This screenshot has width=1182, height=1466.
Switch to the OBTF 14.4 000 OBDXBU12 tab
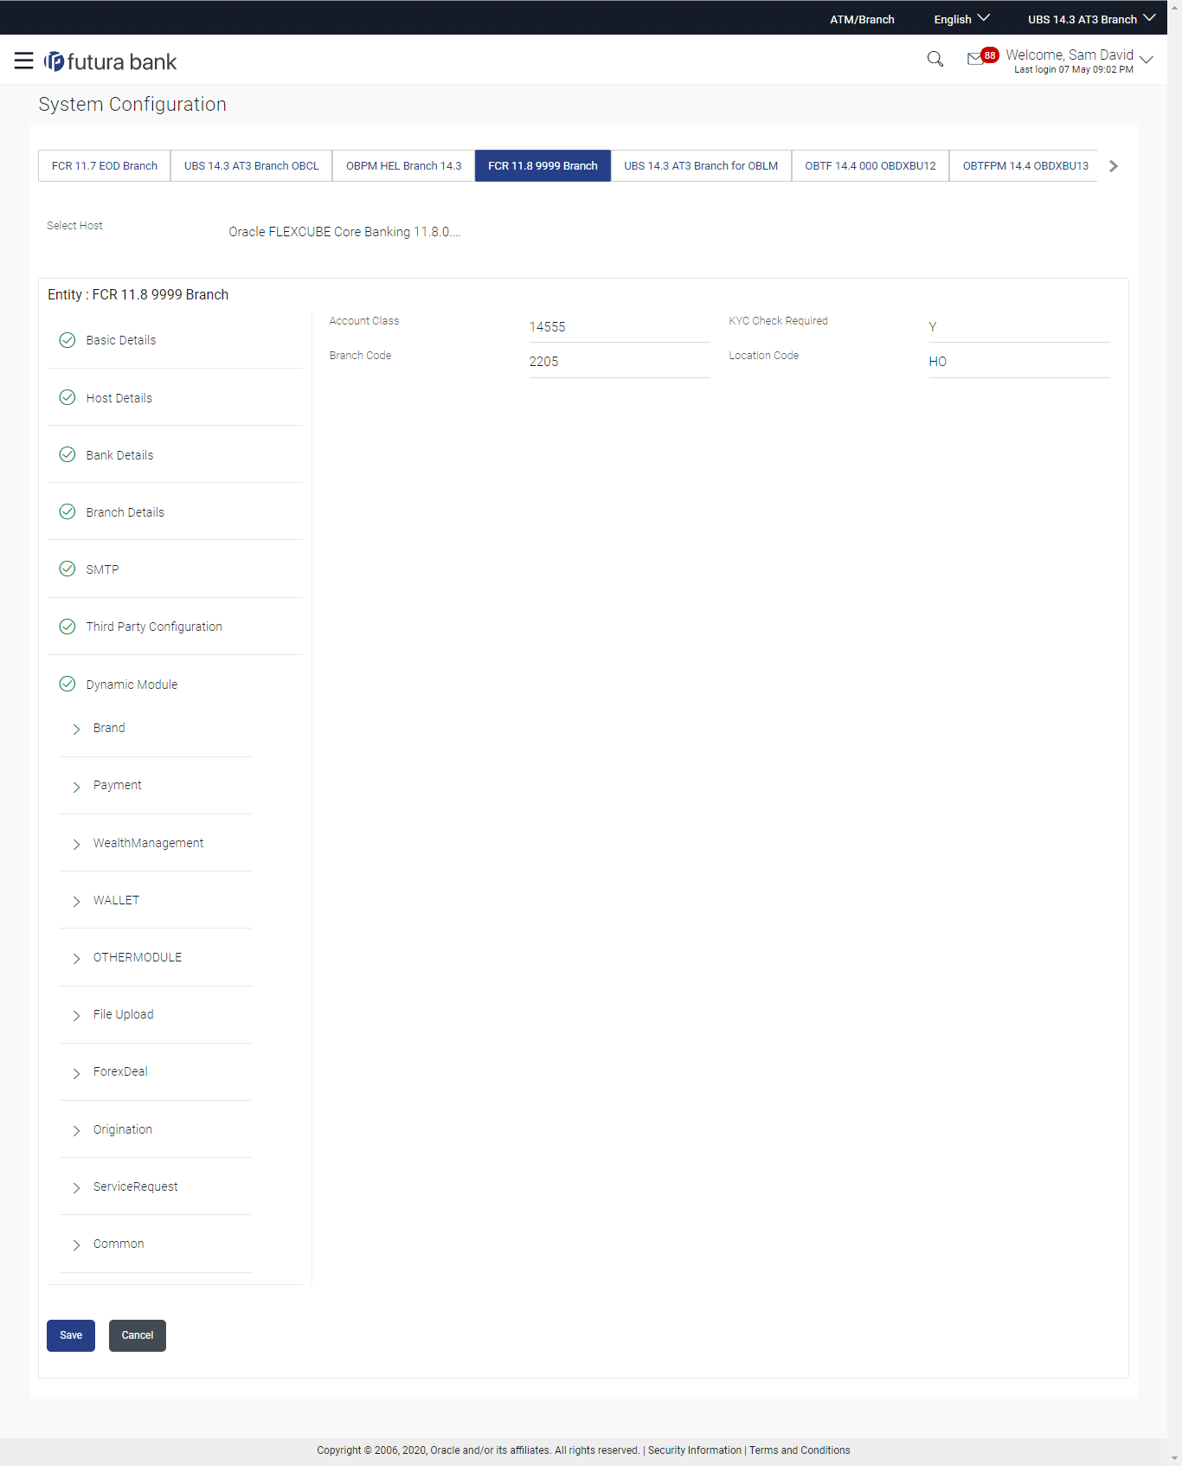point(870,165)
